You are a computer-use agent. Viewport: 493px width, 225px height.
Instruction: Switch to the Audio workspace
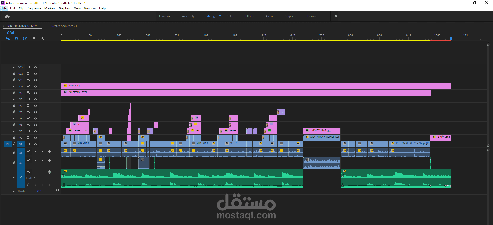tap(269, 16)
